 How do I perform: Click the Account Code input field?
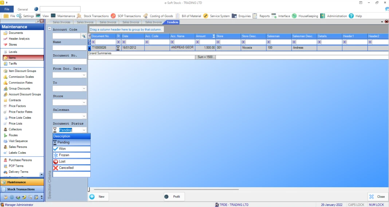67,36
